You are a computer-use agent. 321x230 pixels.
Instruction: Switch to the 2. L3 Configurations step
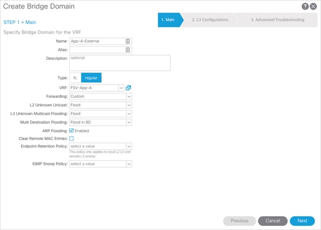(x=210, y=20)
